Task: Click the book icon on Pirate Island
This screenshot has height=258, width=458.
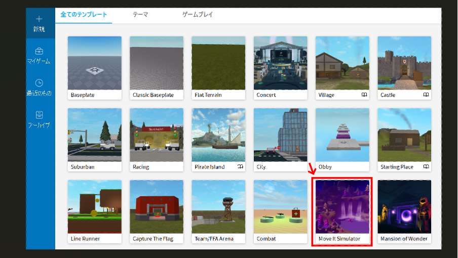Action: click(x=240, y=166)
